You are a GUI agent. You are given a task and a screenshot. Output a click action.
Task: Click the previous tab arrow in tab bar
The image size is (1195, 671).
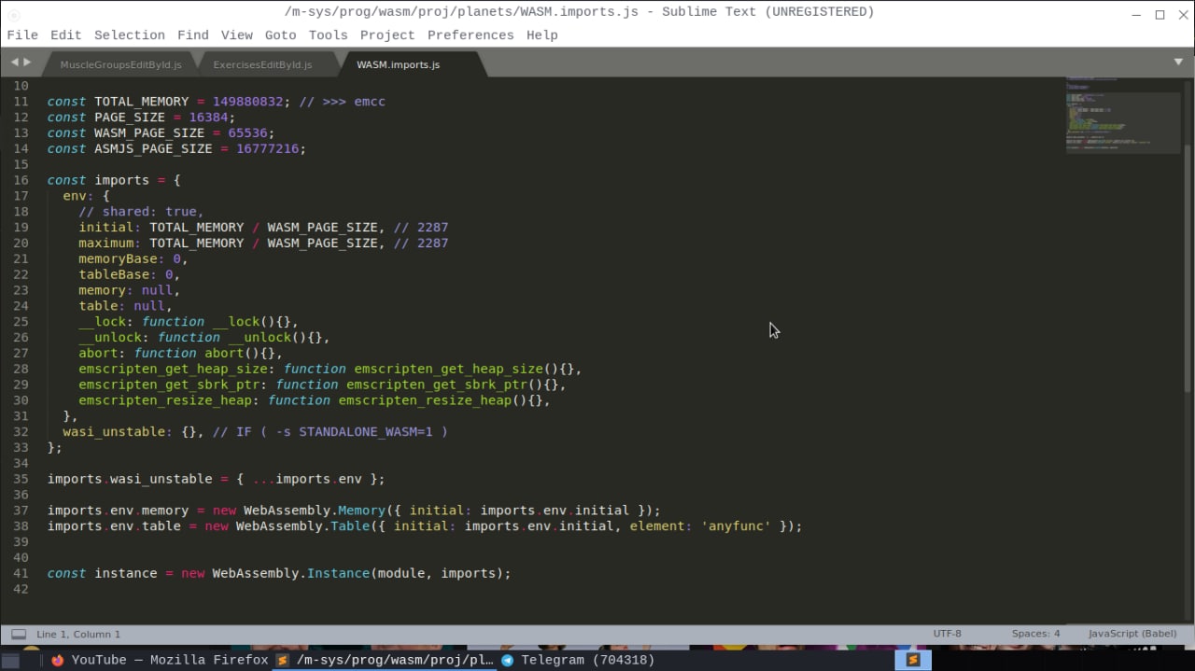pyautogui.click(x=15, y=63)
